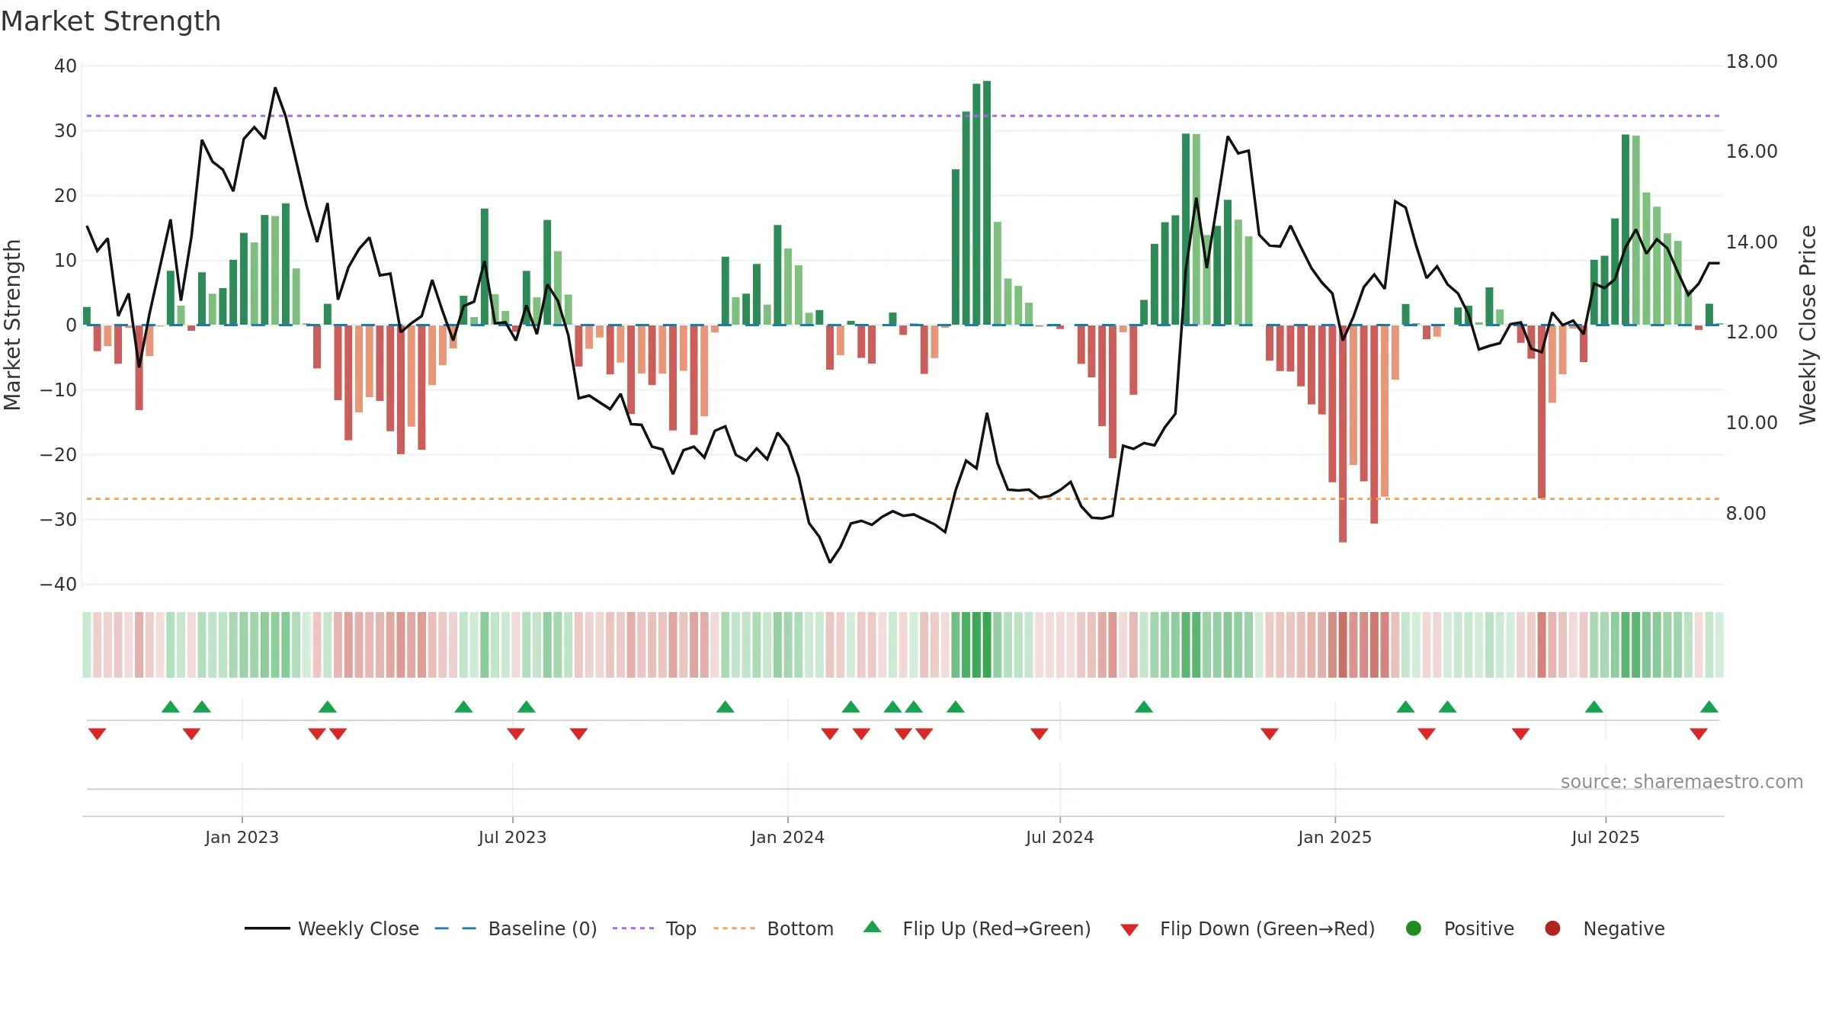Click the Jul 2025 x-axis label
Image resolution: width=1829 pixels, height=1029 pixels.
[1605, 837]
